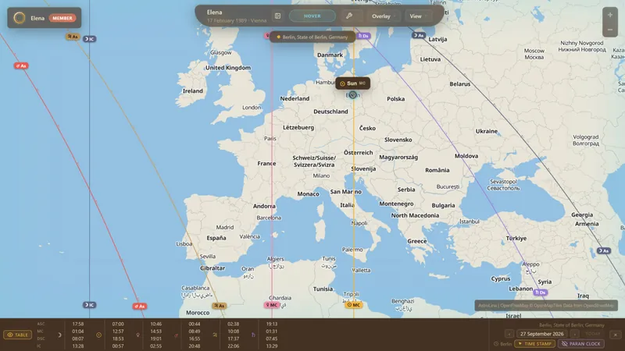Click the Moon As marker near Iraq
The height and width of the screenshot is (351, 625).
point(603,250)
